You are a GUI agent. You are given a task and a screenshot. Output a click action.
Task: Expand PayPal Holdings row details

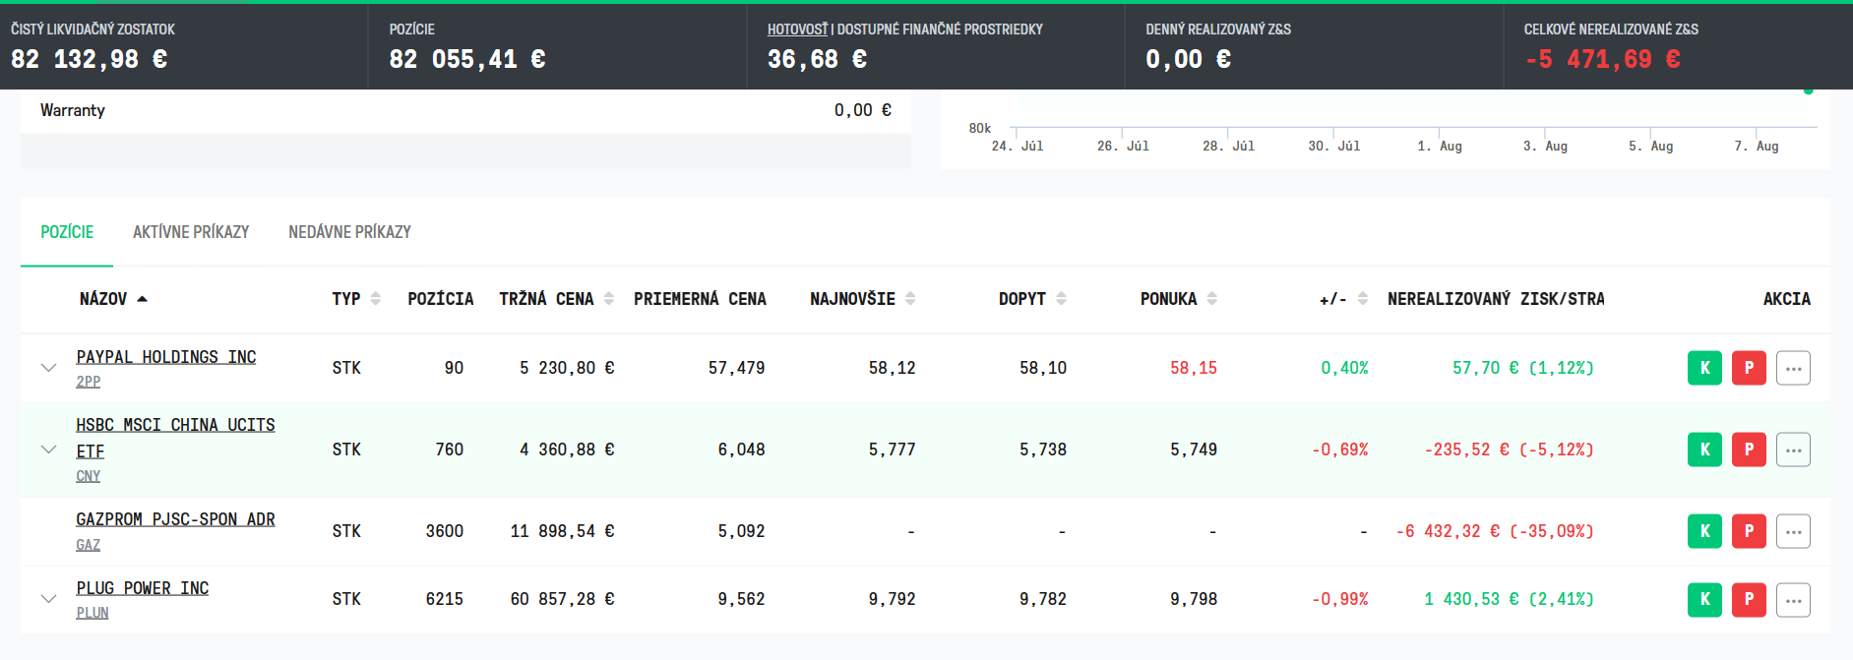48,368
